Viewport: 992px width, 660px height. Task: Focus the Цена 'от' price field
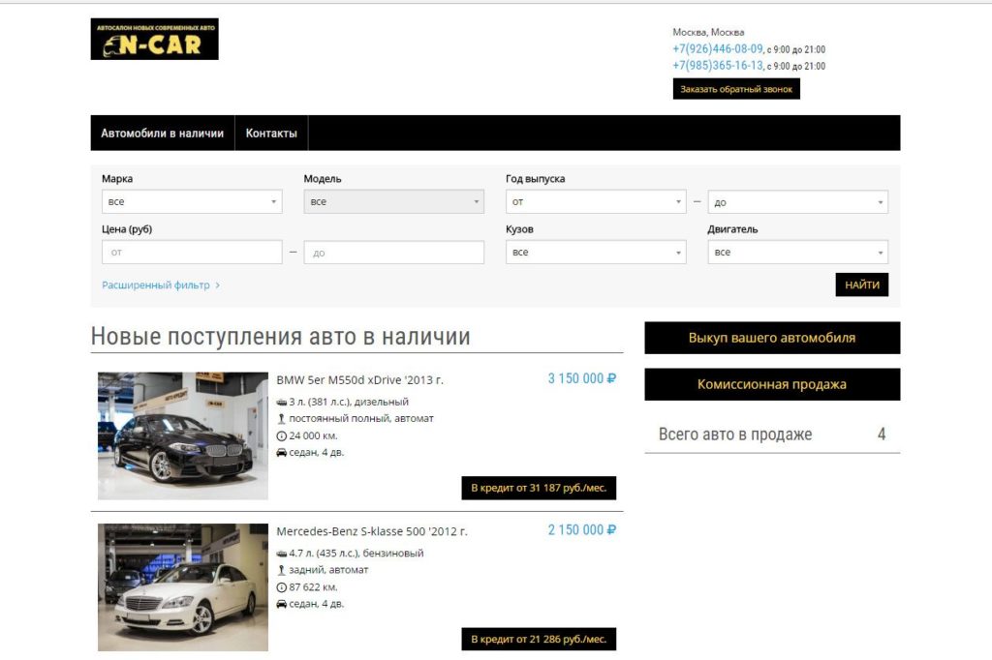pyautogui.click(x=192, y=253)
